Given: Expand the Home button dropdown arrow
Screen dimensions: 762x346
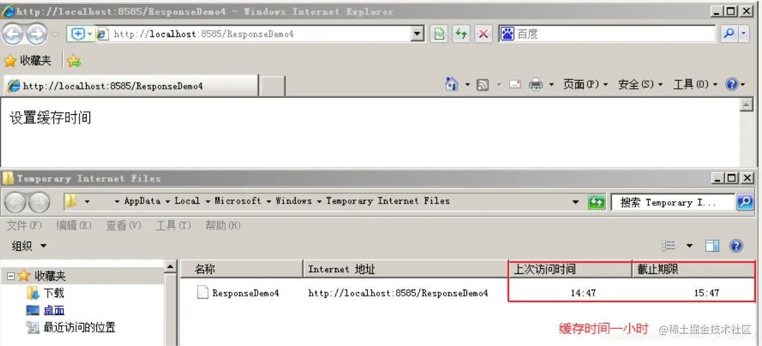Looking at the screenshot, I should (x=467, y=85).
